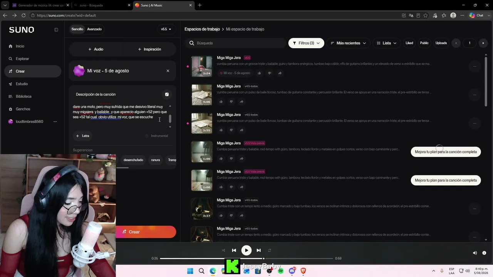The height and width of the screenshot is (277, 493).
Task: Open the Filtros (3) dropdown
Action: click(306, 43)
